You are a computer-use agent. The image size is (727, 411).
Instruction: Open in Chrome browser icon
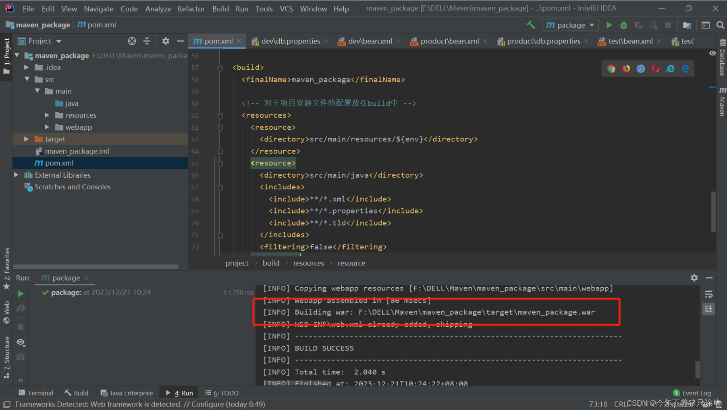click(611, 69)
